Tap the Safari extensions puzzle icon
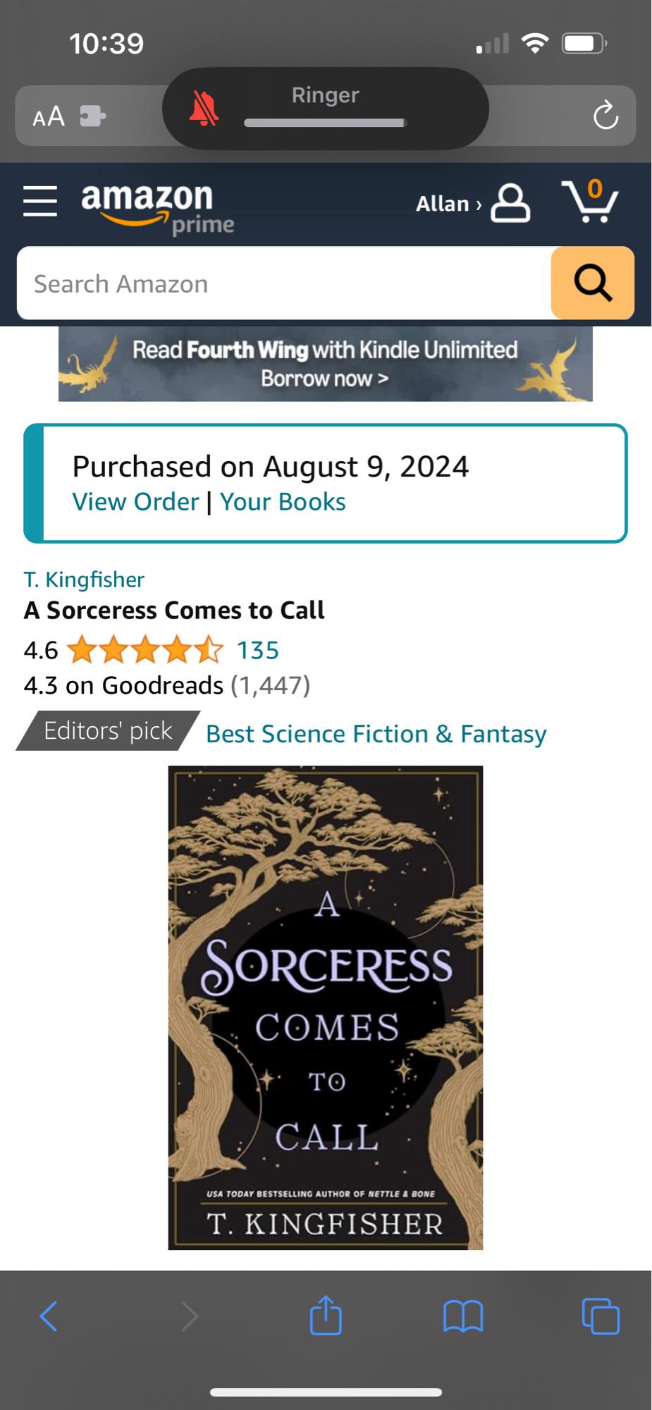 coord(92,116)
